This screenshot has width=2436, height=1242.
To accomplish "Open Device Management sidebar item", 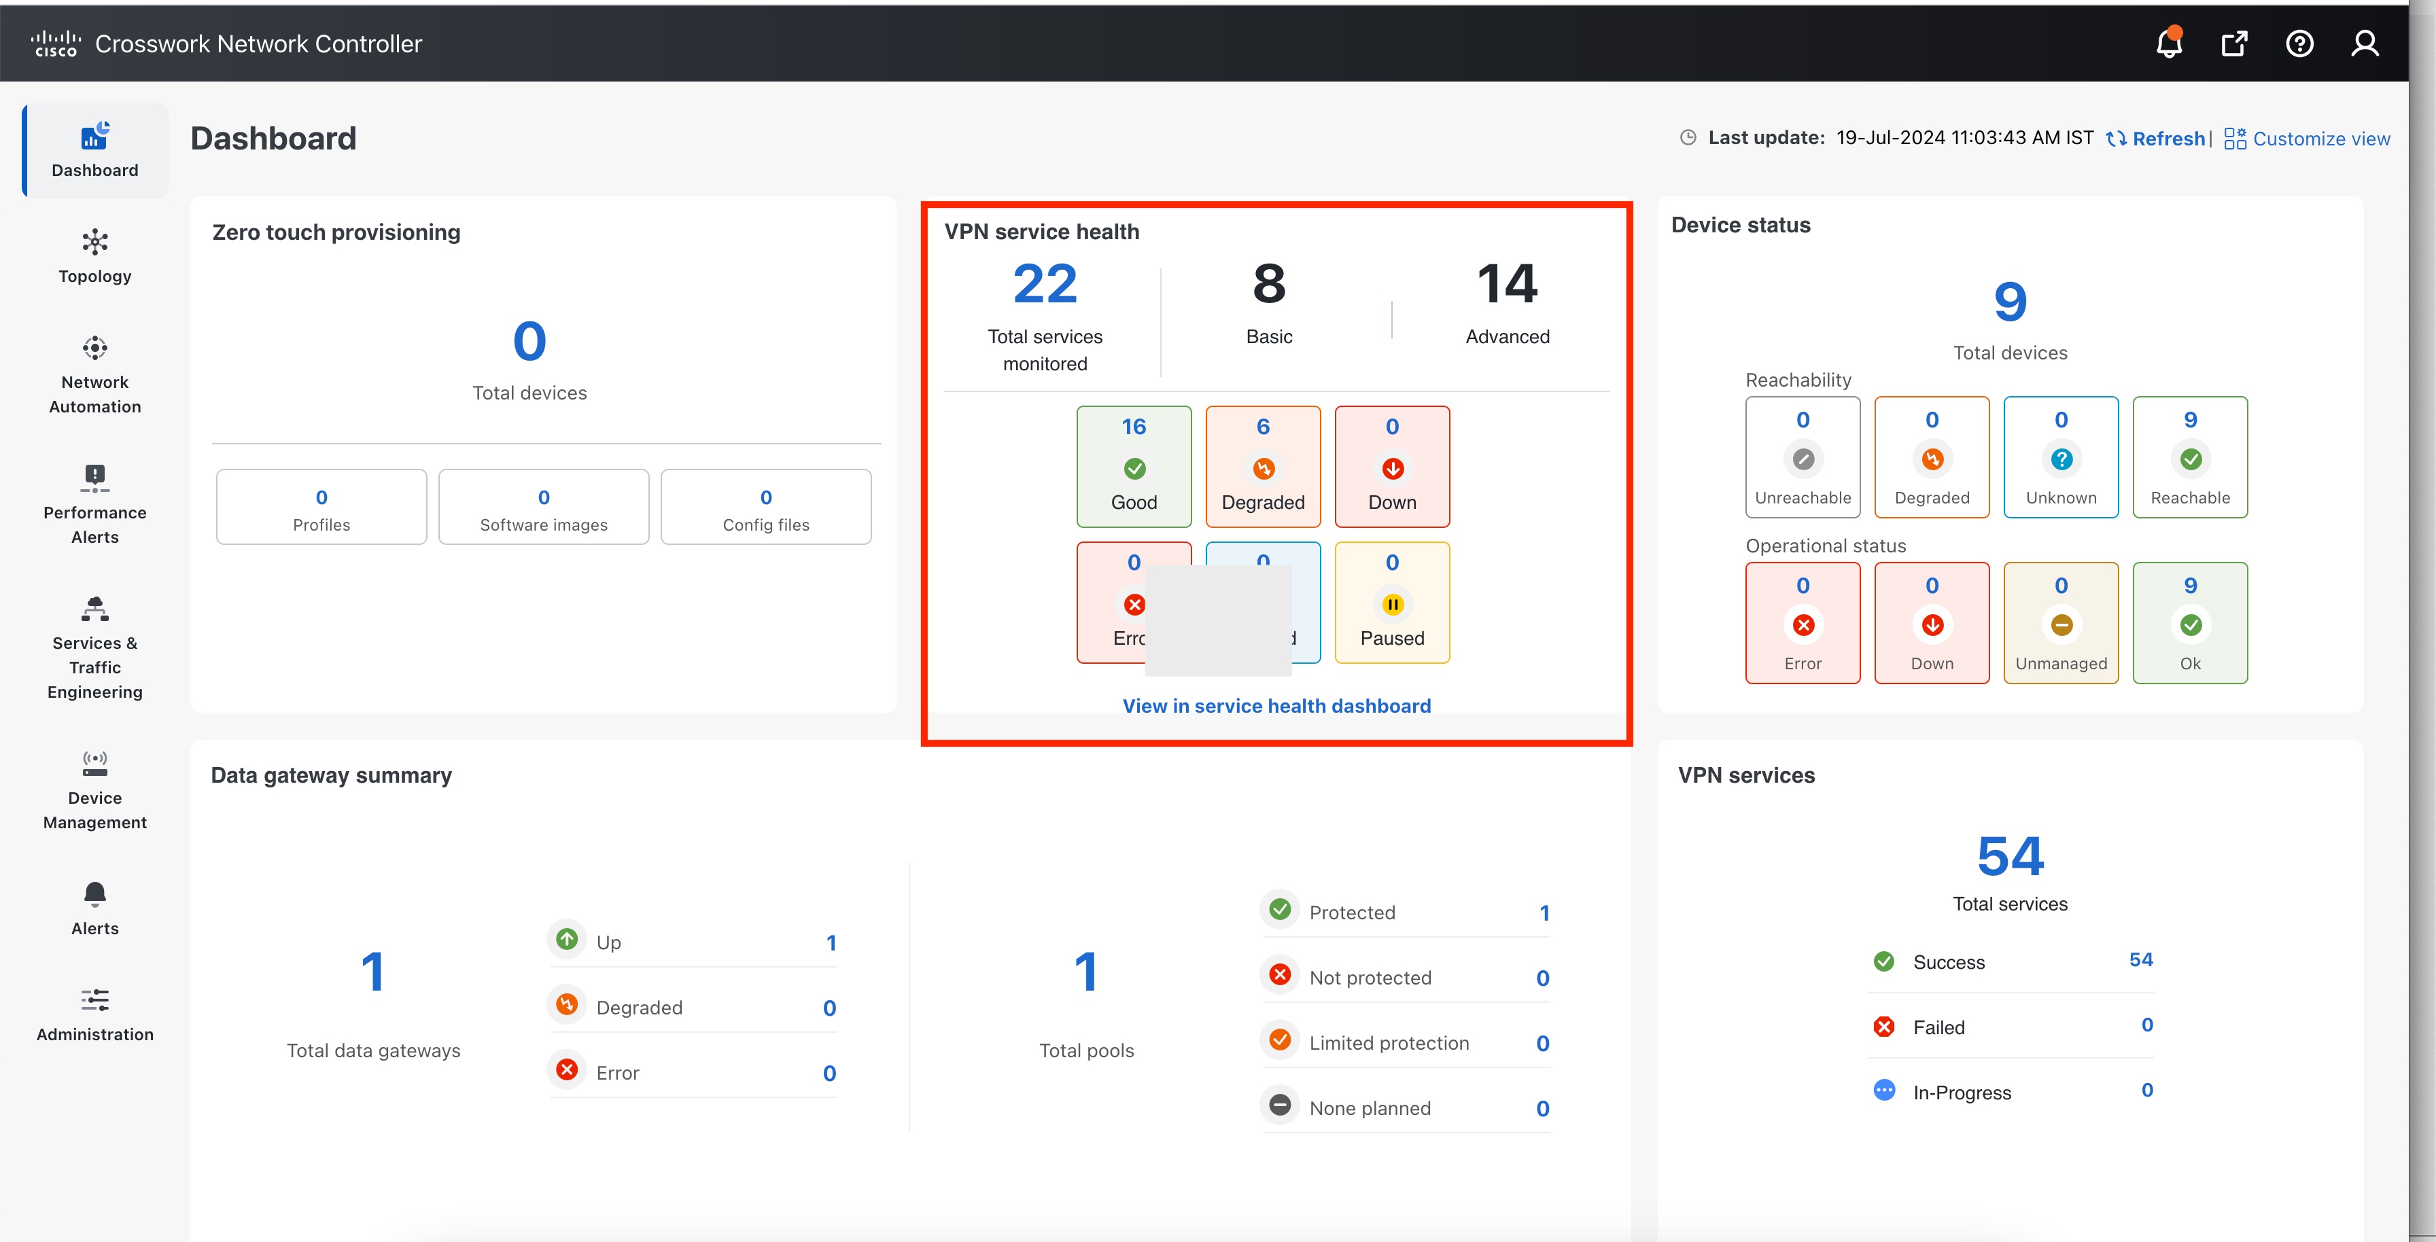I will [94, 789].
